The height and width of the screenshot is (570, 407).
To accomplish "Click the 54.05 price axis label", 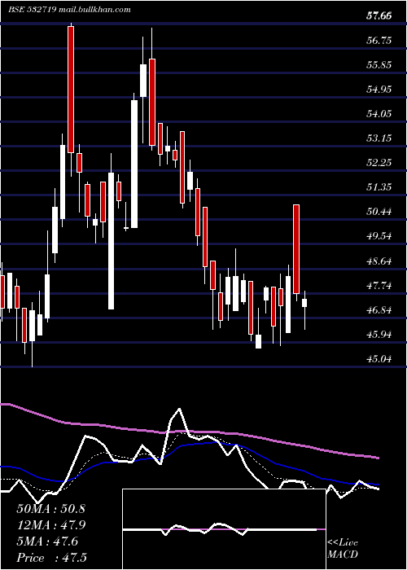I will (x=379, y=114).
